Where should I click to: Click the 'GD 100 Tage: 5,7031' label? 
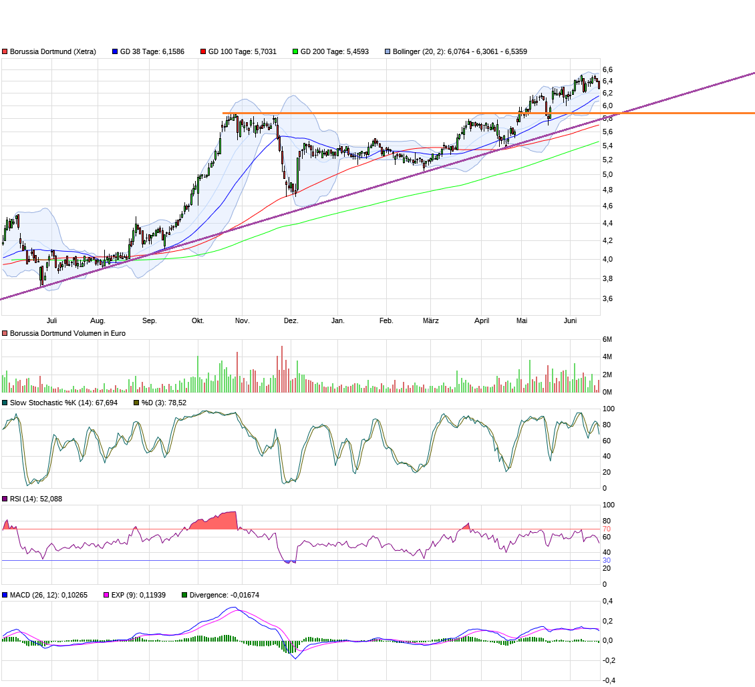coord(242,51)
